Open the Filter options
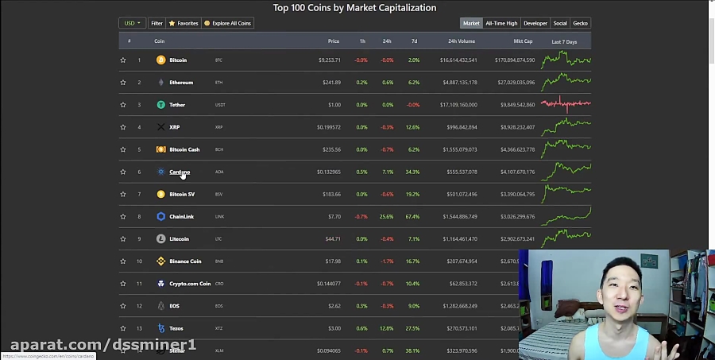715x360 pixels. 157,23
